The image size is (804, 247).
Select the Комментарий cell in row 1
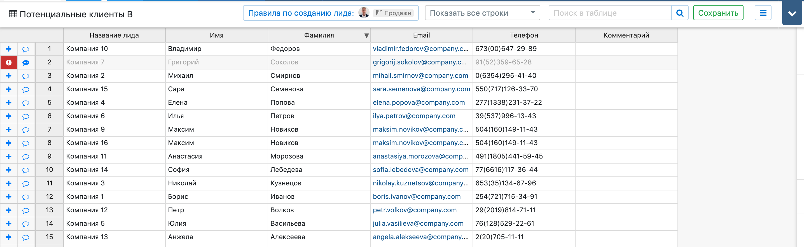tap(626, 49)
